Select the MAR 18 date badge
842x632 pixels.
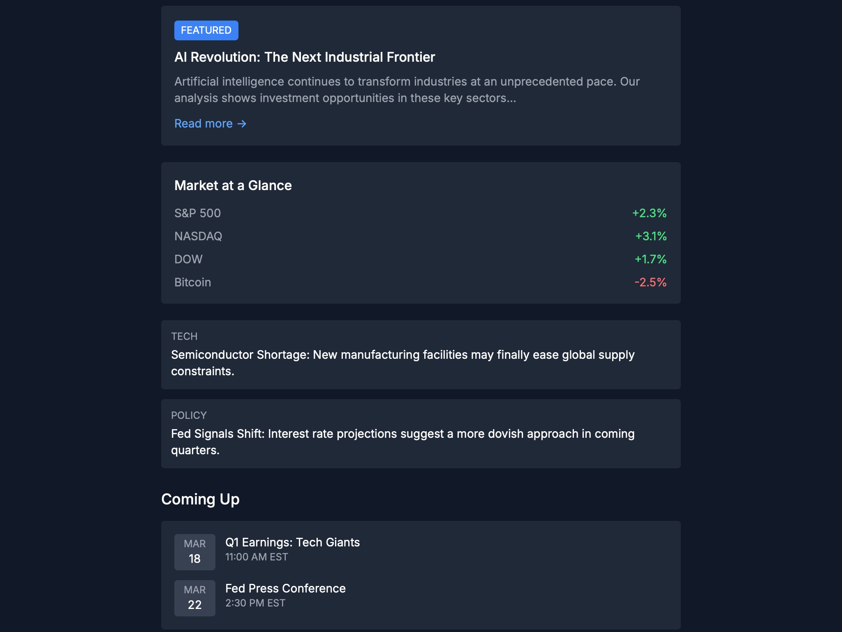194,551
